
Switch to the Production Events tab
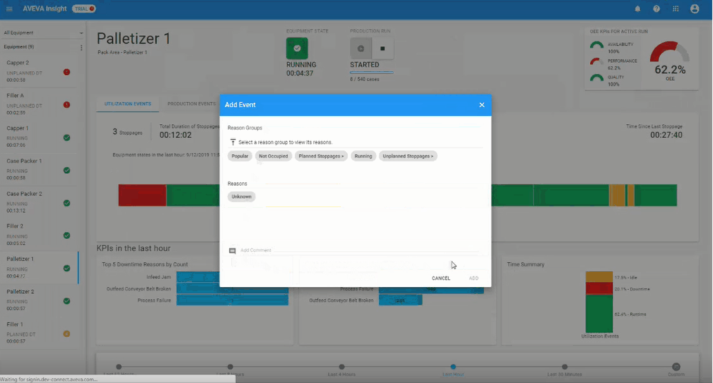coord(191,104)
